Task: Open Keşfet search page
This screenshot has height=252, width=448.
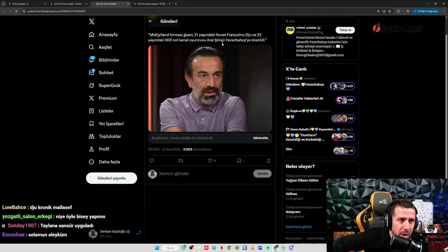Action: point(100,47)
